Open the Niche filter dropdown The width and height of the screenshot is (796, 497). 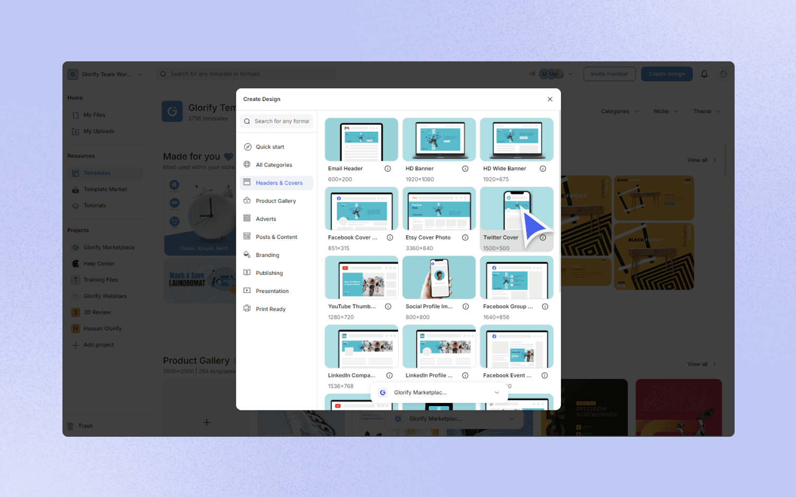click(666, 112)
